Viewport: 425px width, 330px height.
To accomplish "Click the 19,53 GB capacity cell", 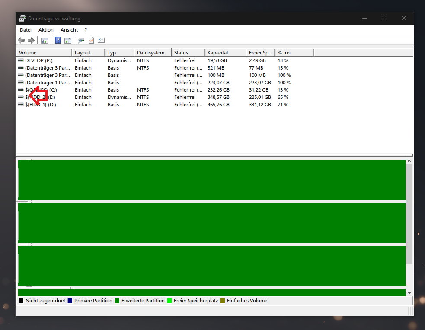I will (x=217, y=60).
